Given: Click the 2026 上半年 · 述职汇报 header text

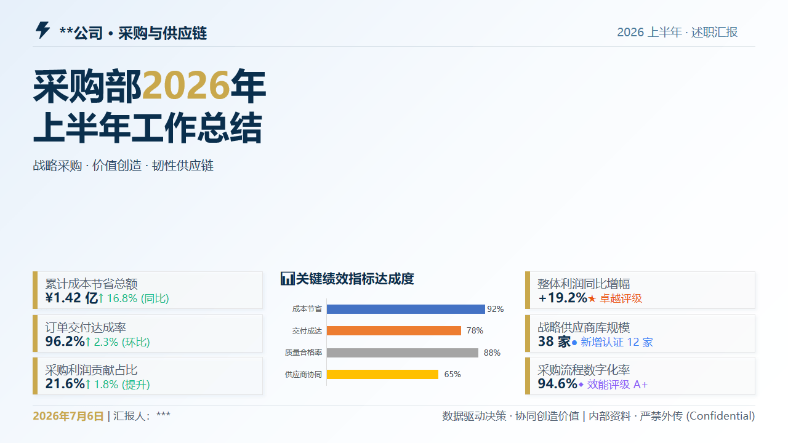Looking at the screenshot, I should coord(677,33).
